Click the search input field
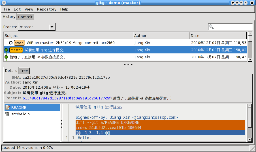 (x=230, y=27)
